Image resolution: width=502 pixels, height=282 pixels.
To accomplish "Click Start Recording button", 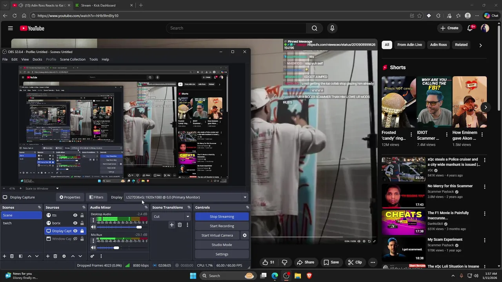I will (x=222, y=226).
